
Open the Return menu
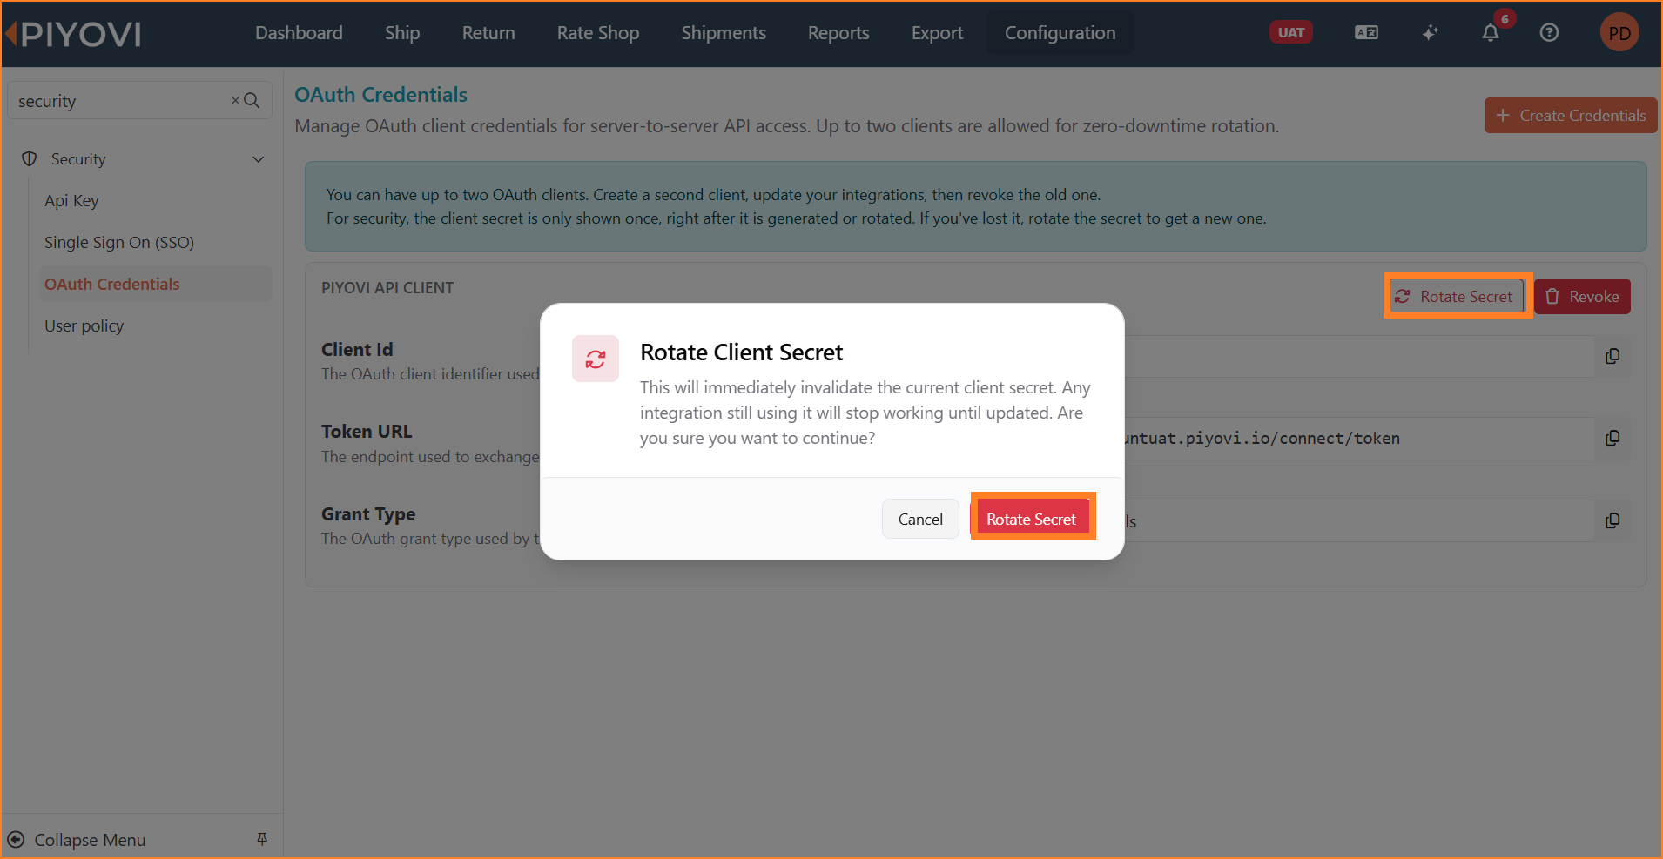488,33
